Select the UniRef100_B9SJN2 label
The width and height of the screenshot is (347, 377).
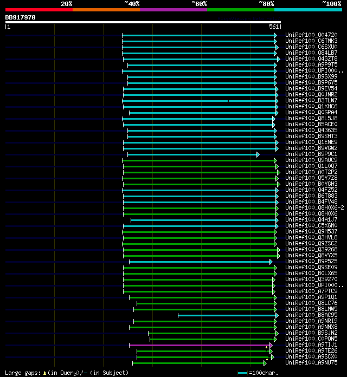click(x=311, y=333)
